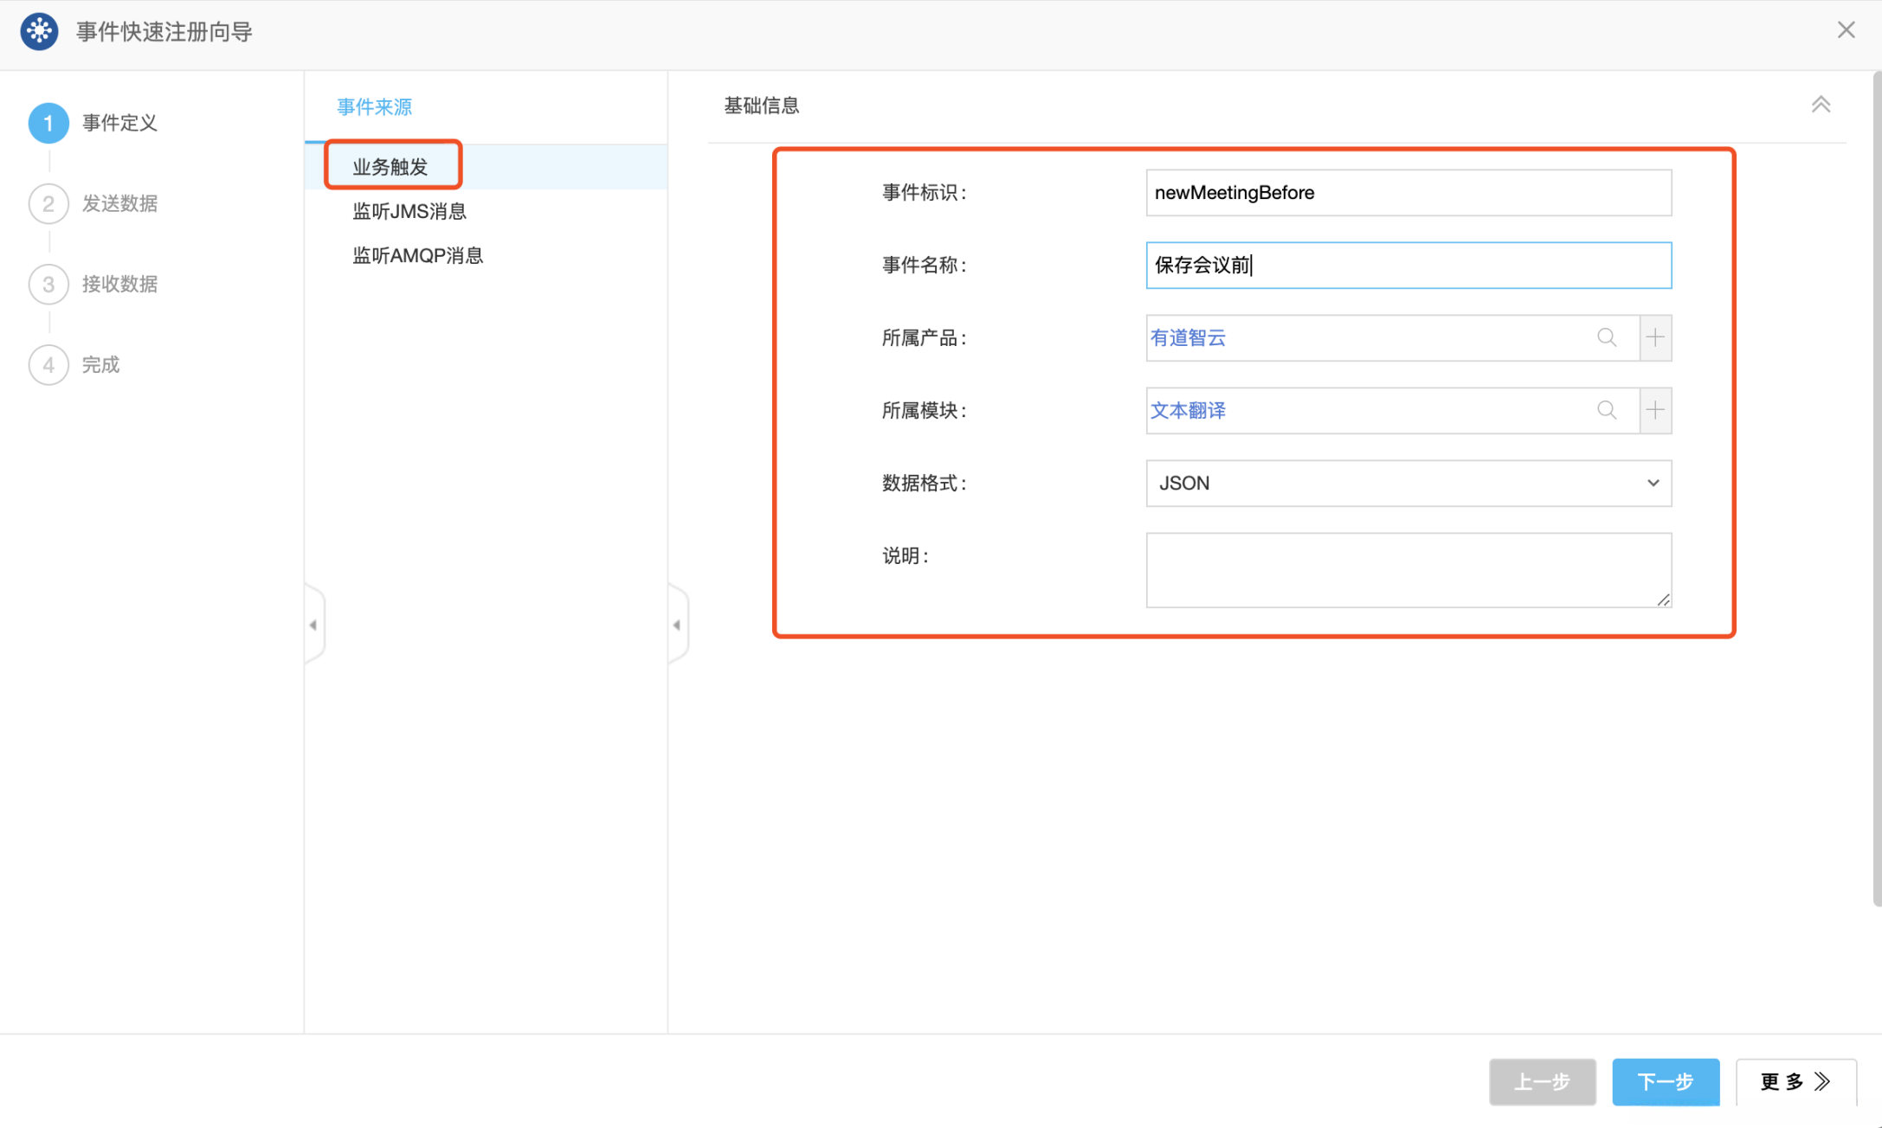Select 监听AMQP消息 event source

point(417,255)
